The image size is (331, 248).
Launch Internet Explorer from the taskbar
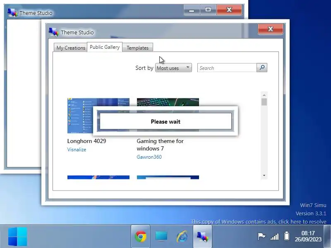coord(182,236)
